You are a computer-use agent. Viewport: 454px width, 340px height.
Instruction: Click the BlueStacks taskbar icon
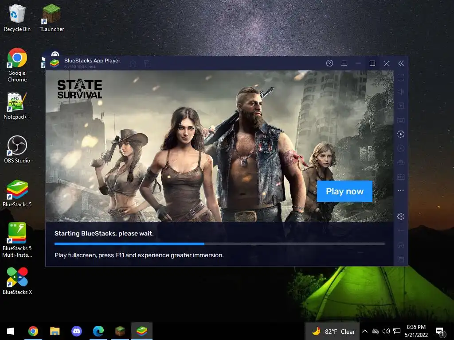(x=142, y=331)
